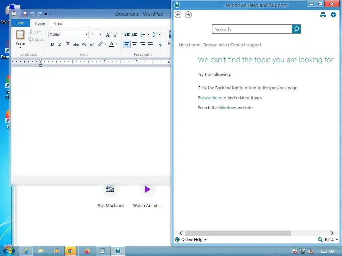Click the Help window horizontal scrollbar
342x256 pixels.
(x=238, y=233)
